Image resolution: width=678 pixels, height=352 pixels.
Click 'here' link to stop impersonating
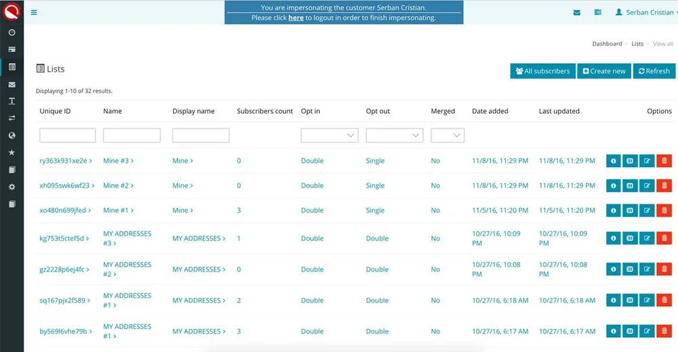coord(296,18)
